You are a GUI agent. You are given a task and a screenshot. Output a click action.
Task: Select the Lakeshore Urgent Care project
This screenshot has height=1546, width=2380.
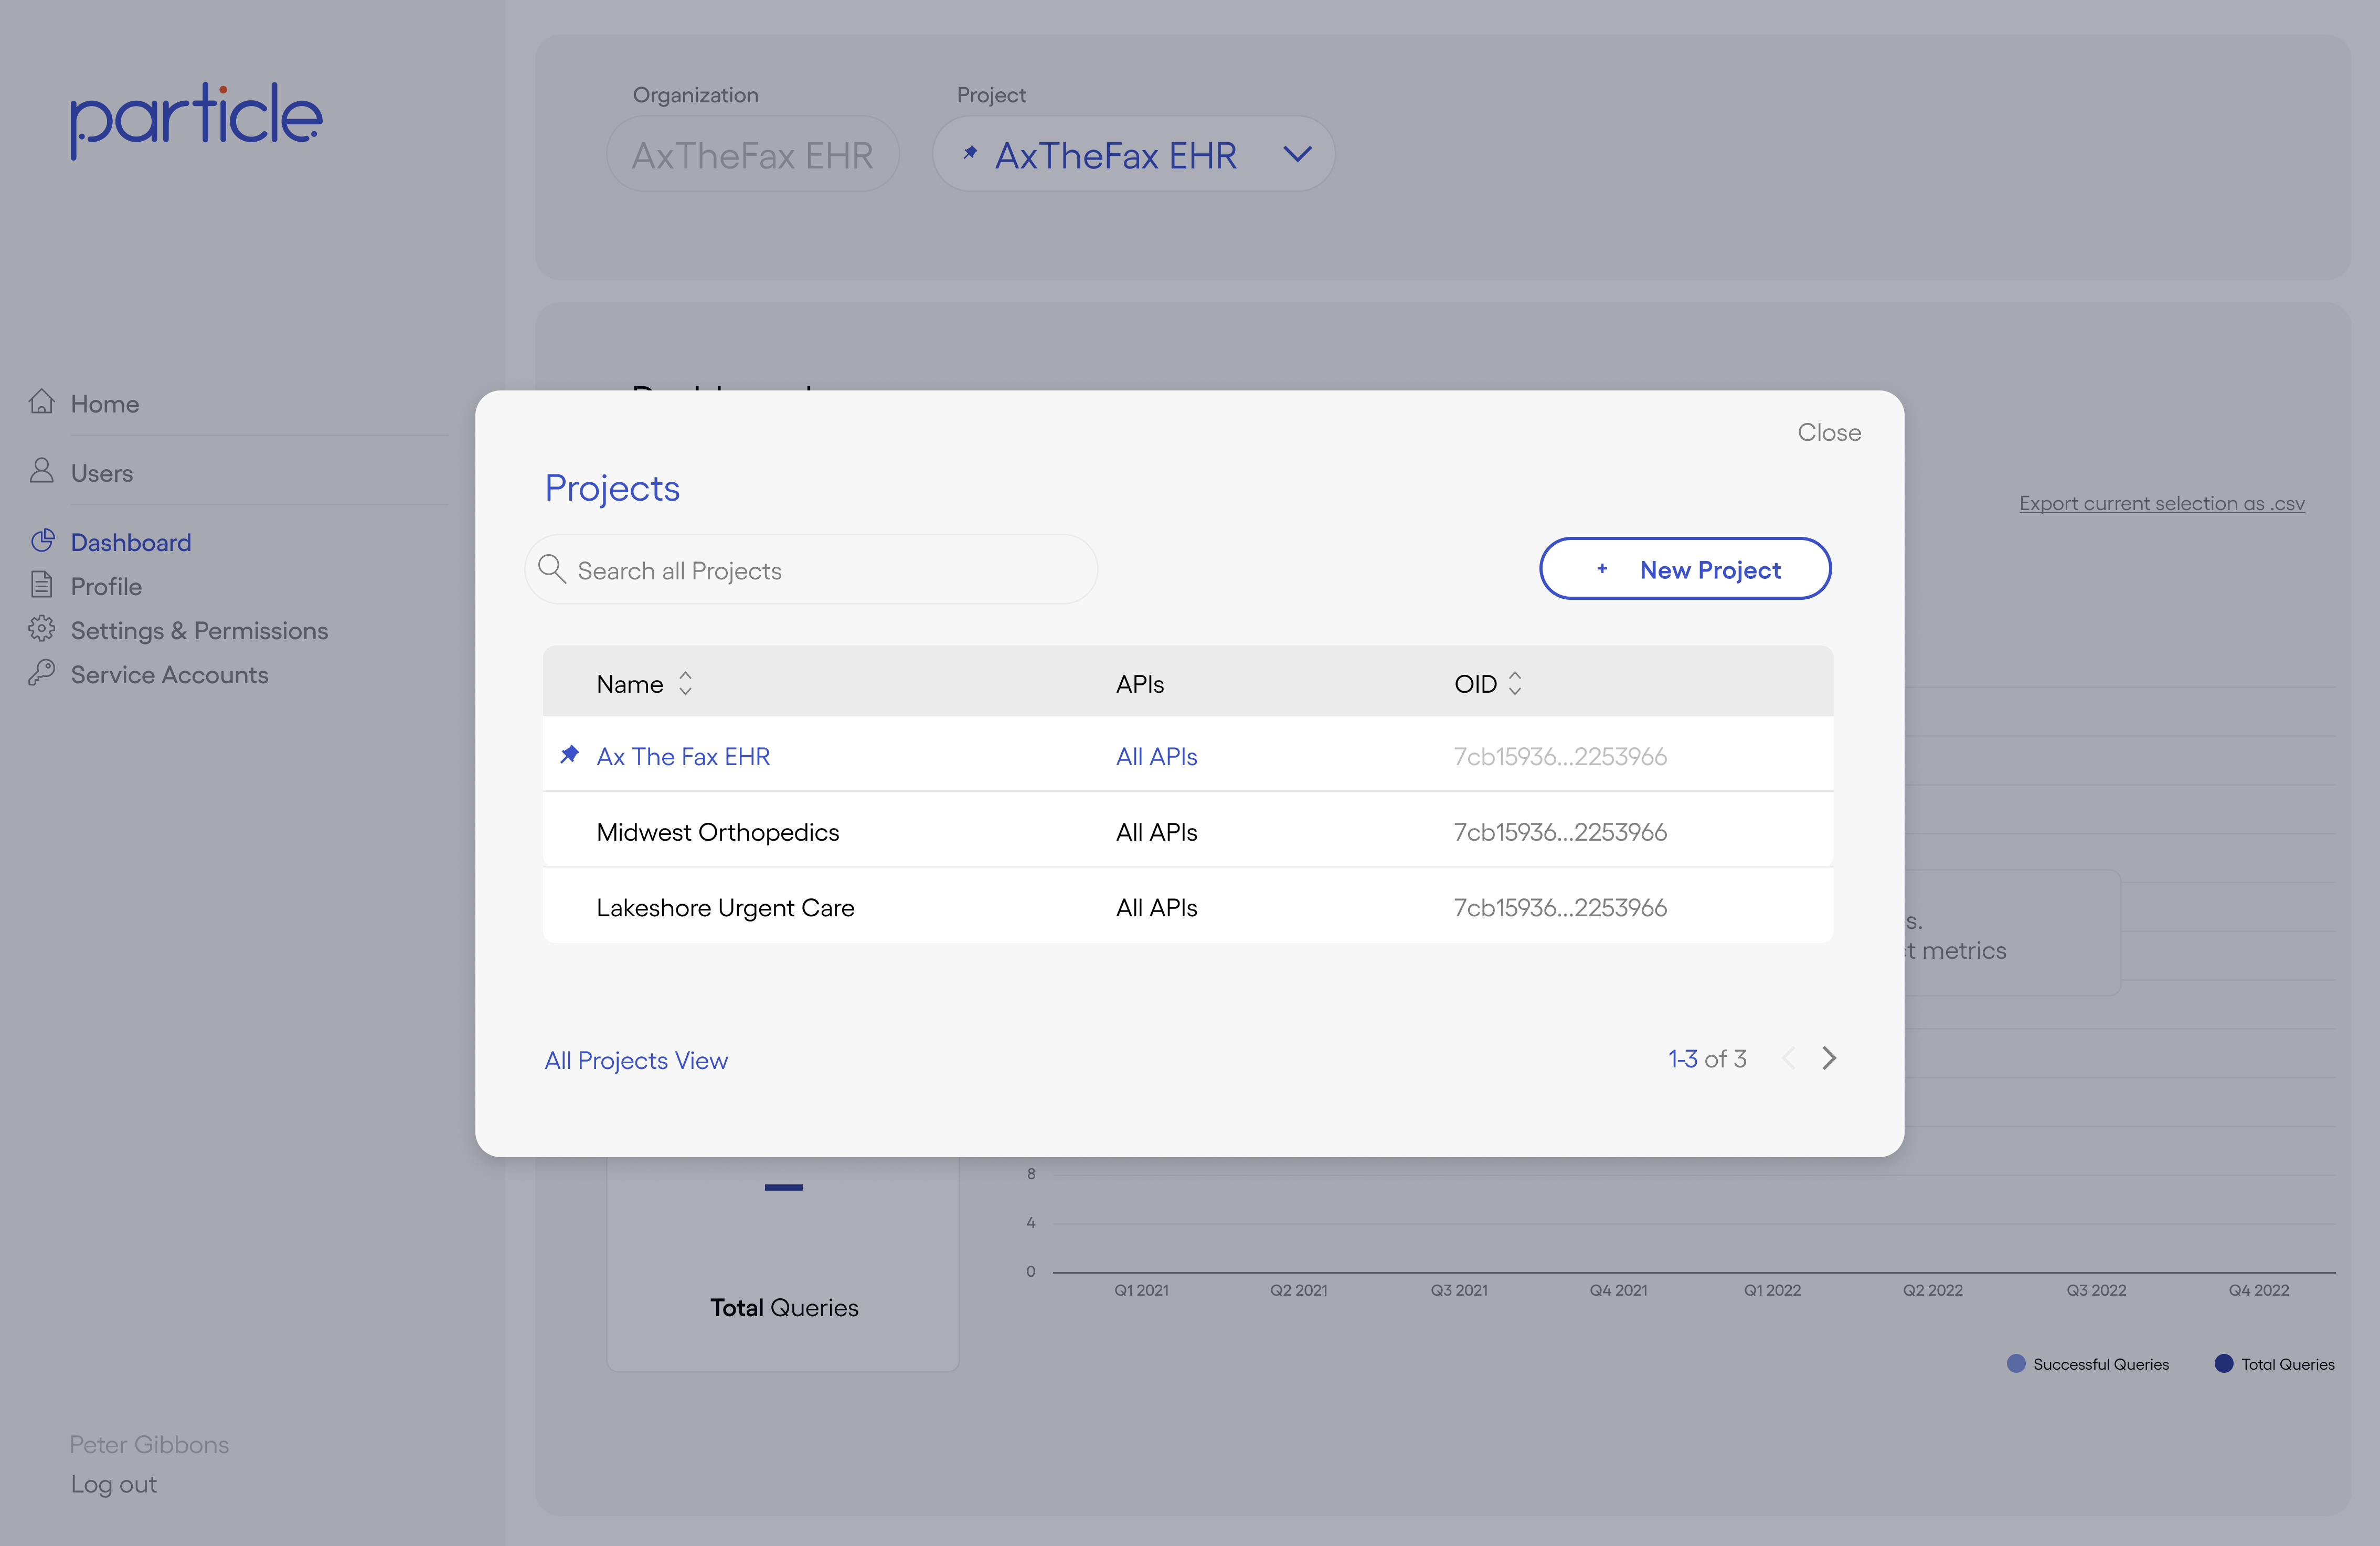[725, 908]
